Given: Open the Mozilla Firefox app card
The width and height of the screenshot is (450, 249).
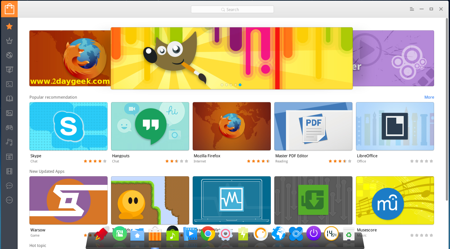Looking at the screenshot, I should pos(232,126).
